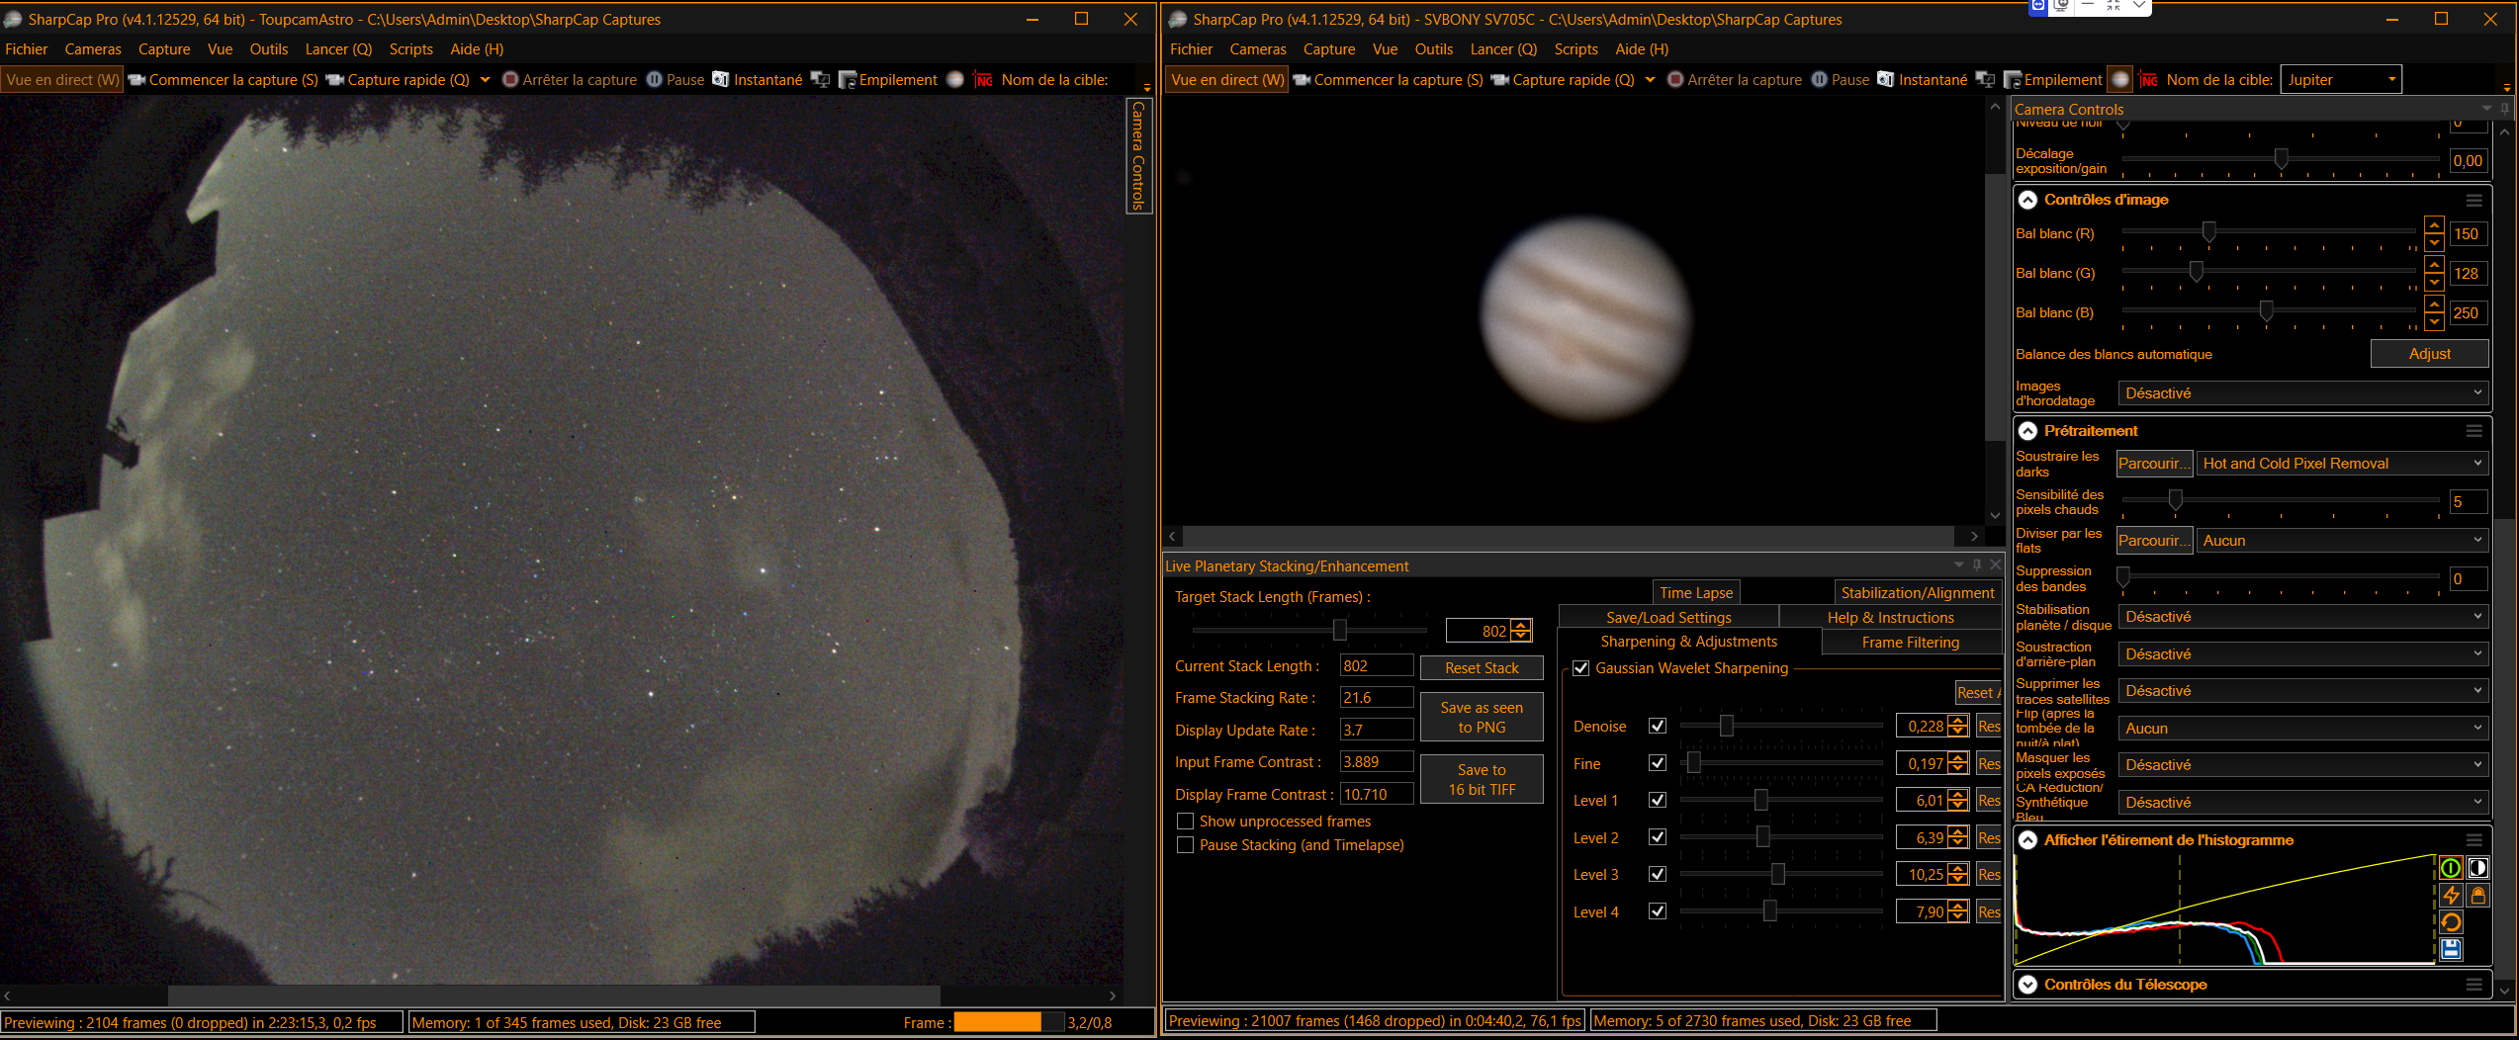Viewport: 2519px width, 1040px height.
Task: Enable Show unprocessed frames
Action: tap(1185, 822)
